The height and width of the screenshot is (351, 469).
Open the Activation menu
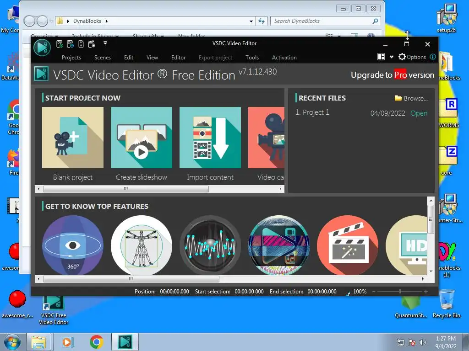click(x=284, y=58)
